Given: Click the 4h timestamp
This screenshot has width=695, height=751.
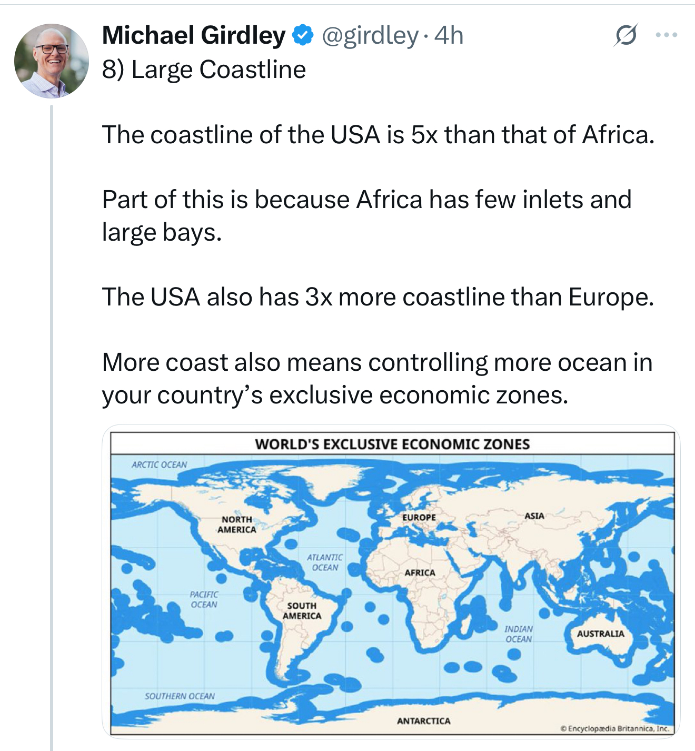Looking at the screenshot, I should click(449, 35).
